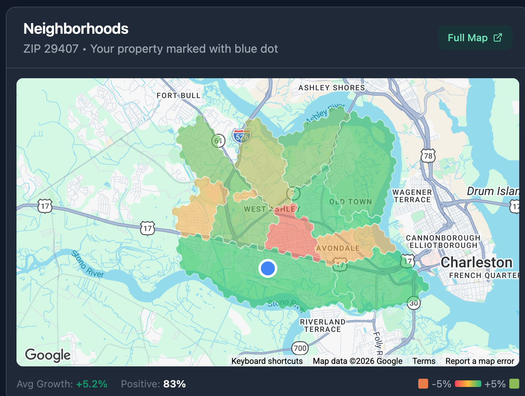Click Map data ©2026 Google text
The height and width of the screenshot is (396, 525).
[357, 361]
